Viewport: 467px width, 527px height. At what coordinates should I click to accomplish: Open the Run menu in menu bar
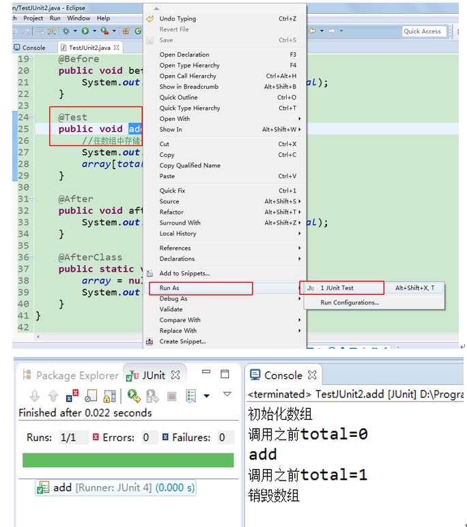pyautogui.click(x=55, y=18)
